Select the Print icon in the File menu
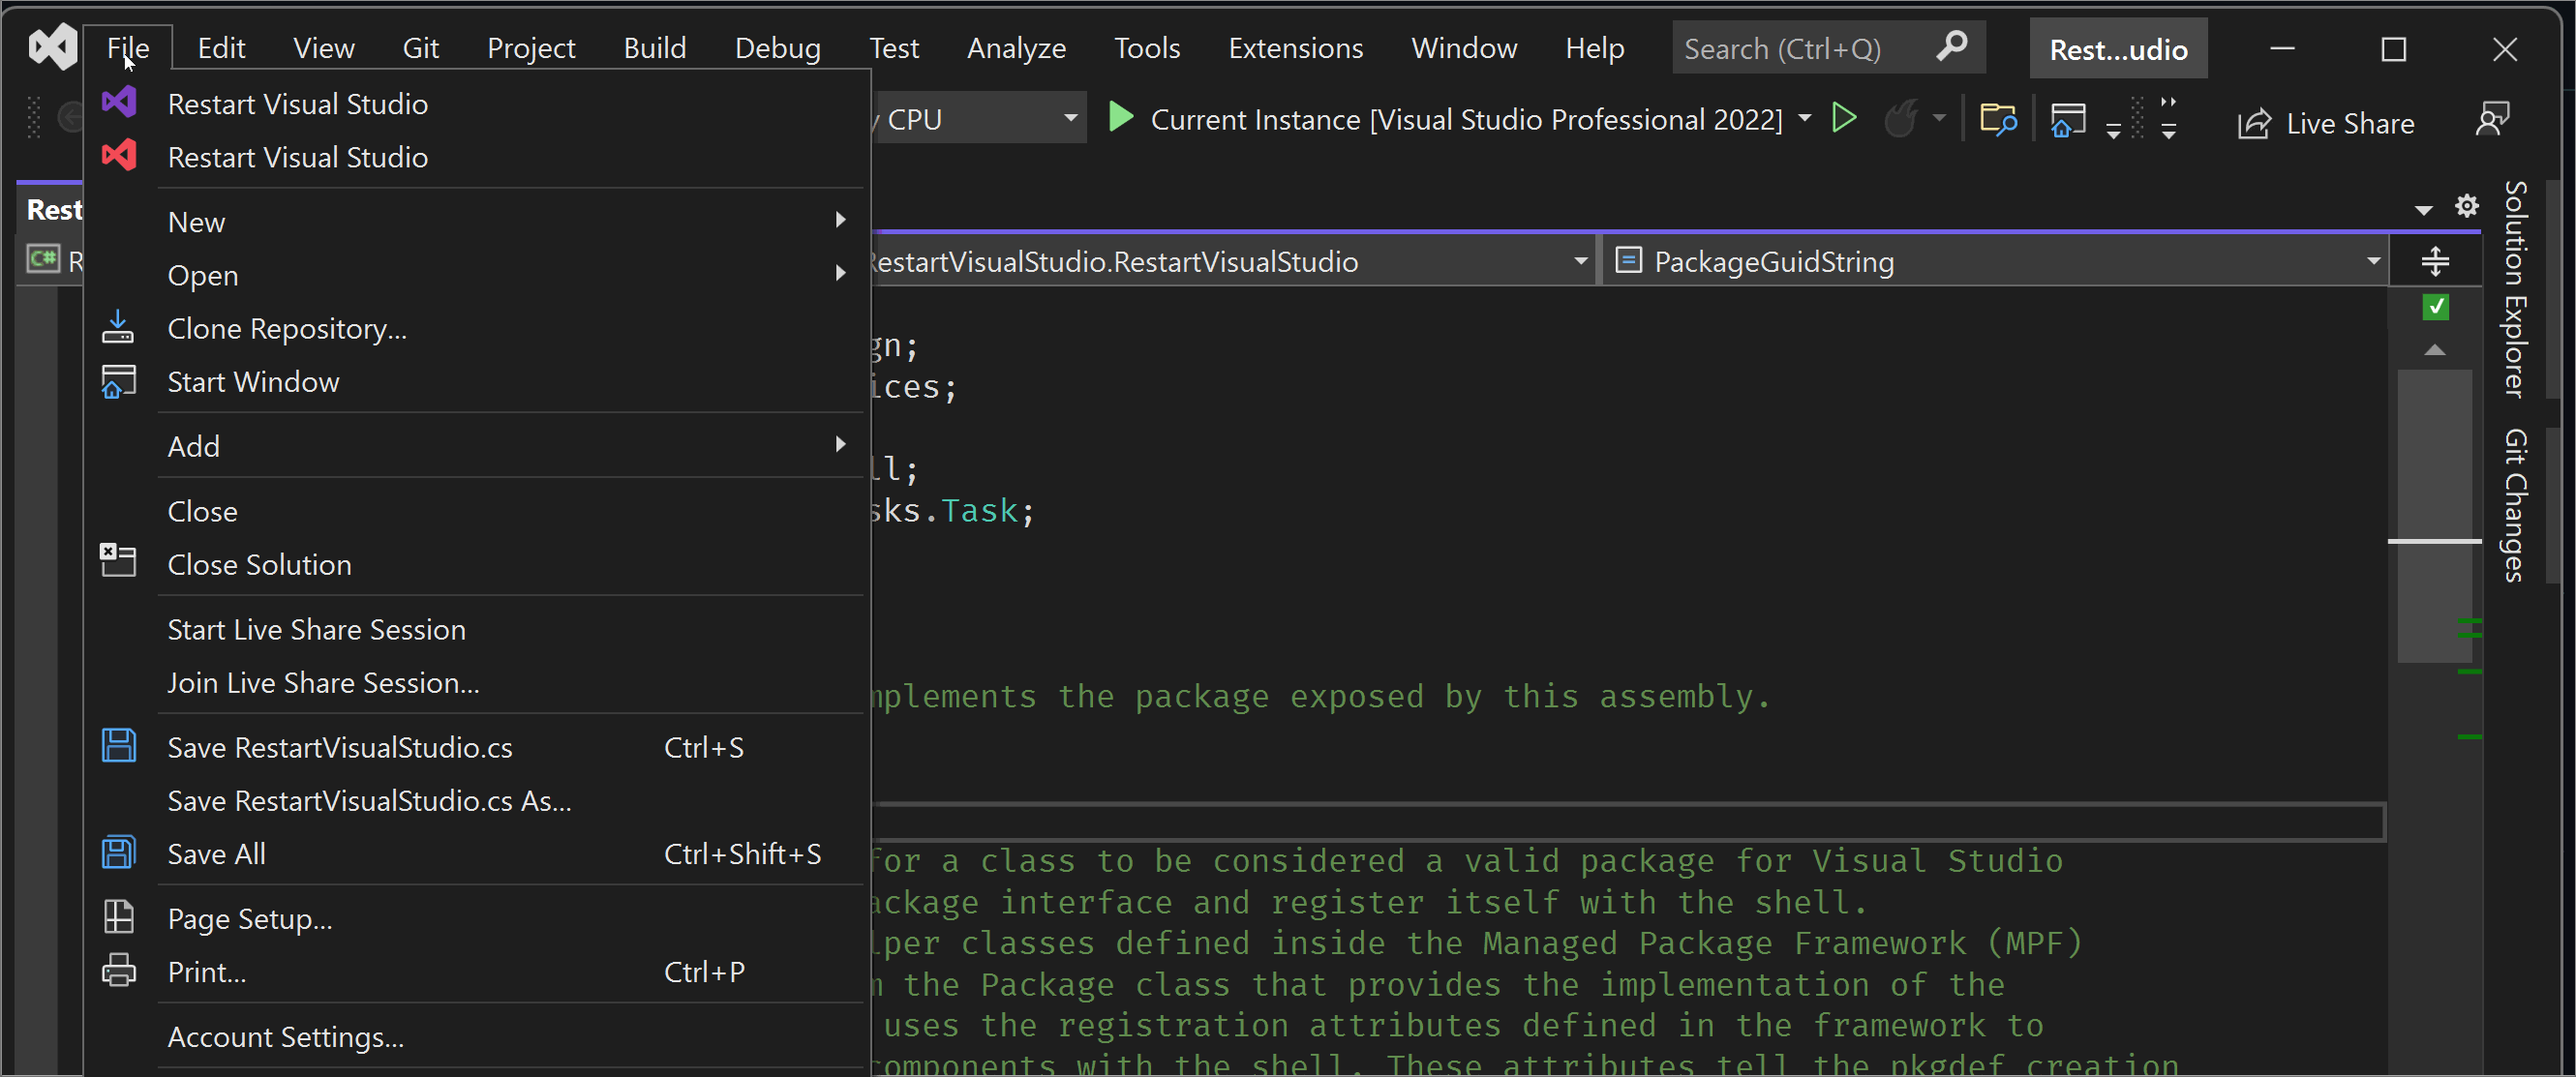 pyautogui.click(x=119, y=970)
